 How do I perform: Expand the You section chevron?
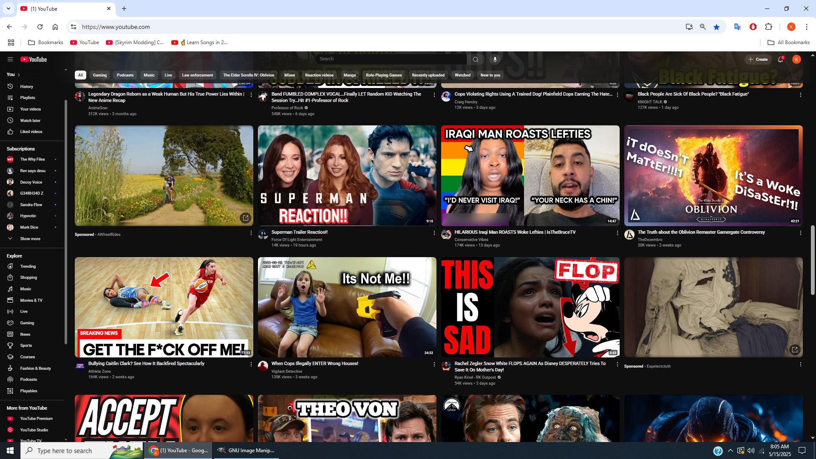tap(19, 75)
